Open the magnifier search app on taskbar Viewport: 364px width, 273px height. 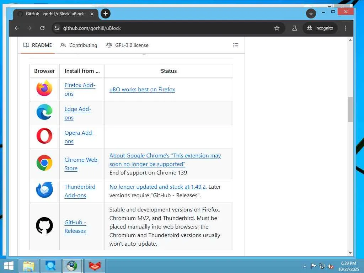(50, 266)
